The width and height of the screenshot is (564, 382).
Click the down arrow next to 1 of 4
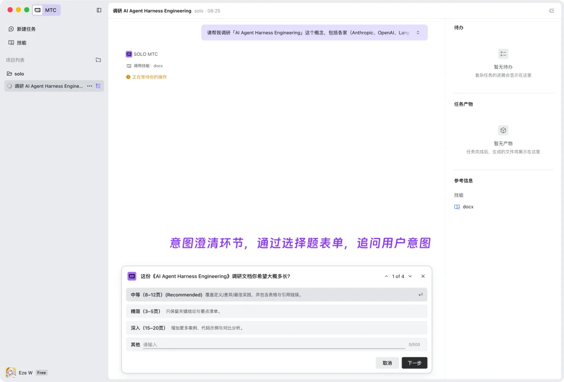click(410, 276)
